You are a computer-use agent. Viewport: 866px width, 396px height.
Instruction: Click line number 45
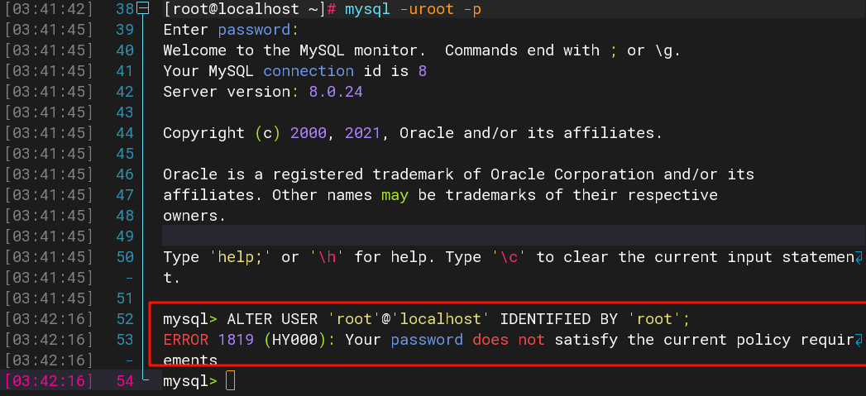coord(126,154)
